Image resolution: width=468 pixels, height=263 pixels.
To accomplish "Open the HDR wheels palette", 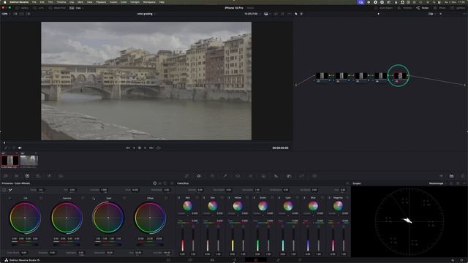I will (38, 176).
